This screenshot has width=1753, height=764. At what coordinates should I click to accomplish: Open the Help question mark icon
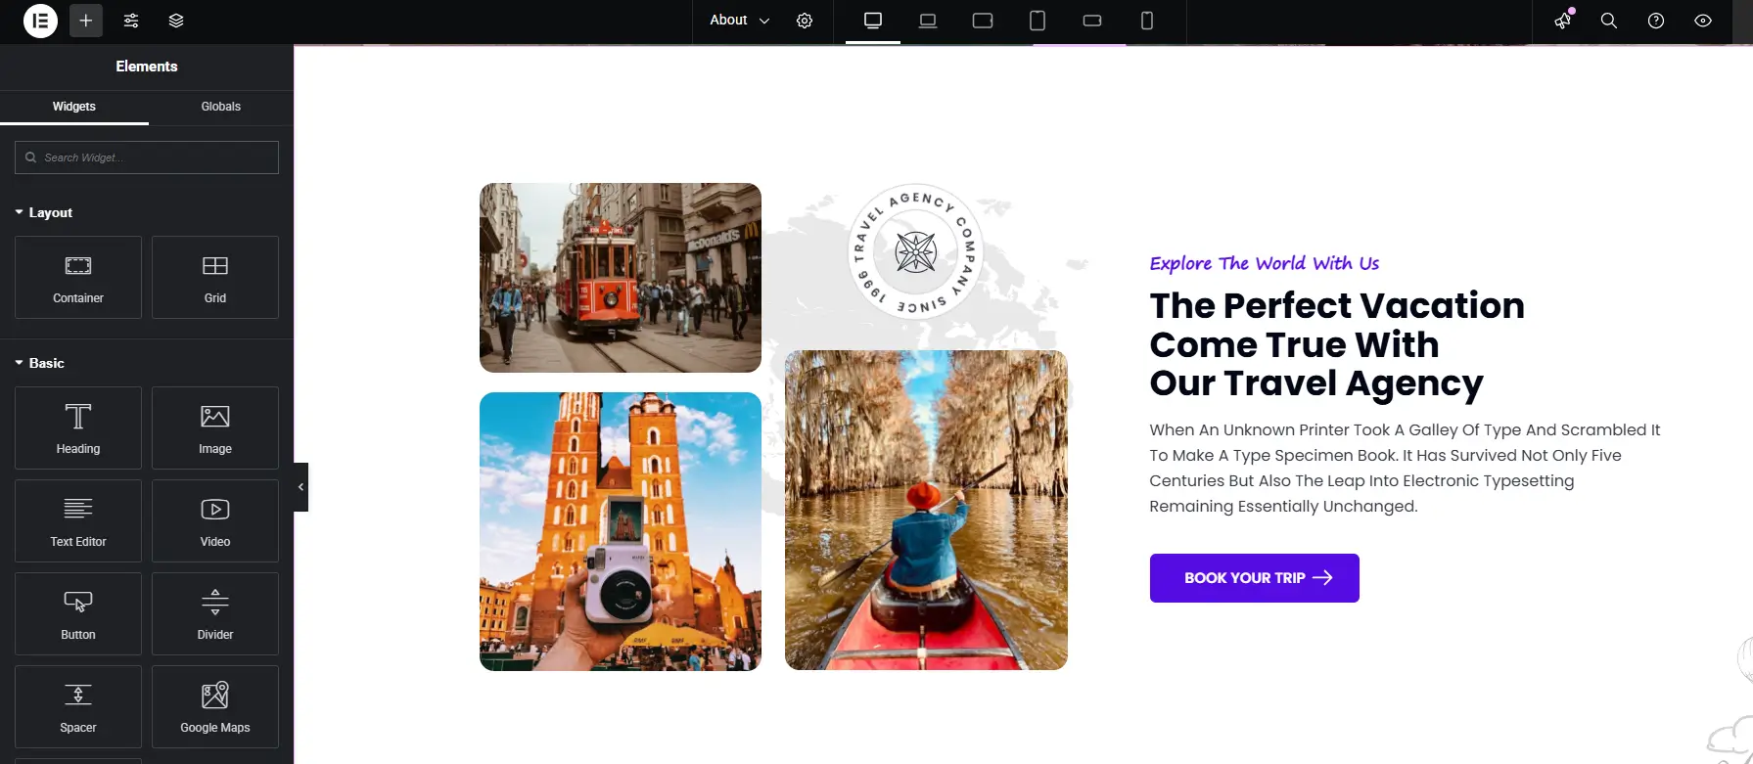(1656, 21)
